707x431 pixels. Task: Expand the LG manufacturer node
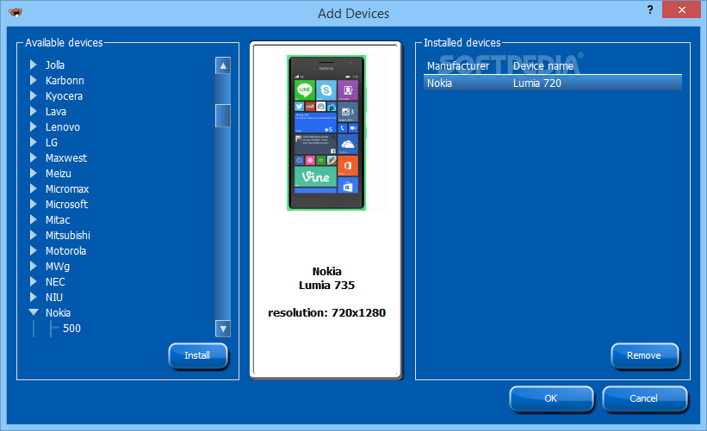[33, 142]
